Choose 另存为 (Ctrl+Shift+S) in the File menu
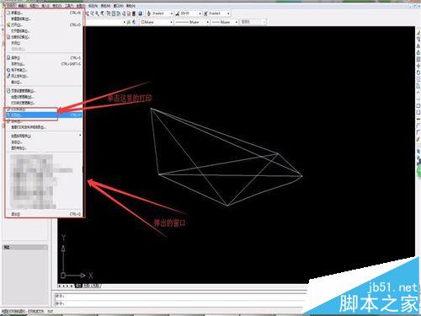421x316 pixels. click(44, 64)
